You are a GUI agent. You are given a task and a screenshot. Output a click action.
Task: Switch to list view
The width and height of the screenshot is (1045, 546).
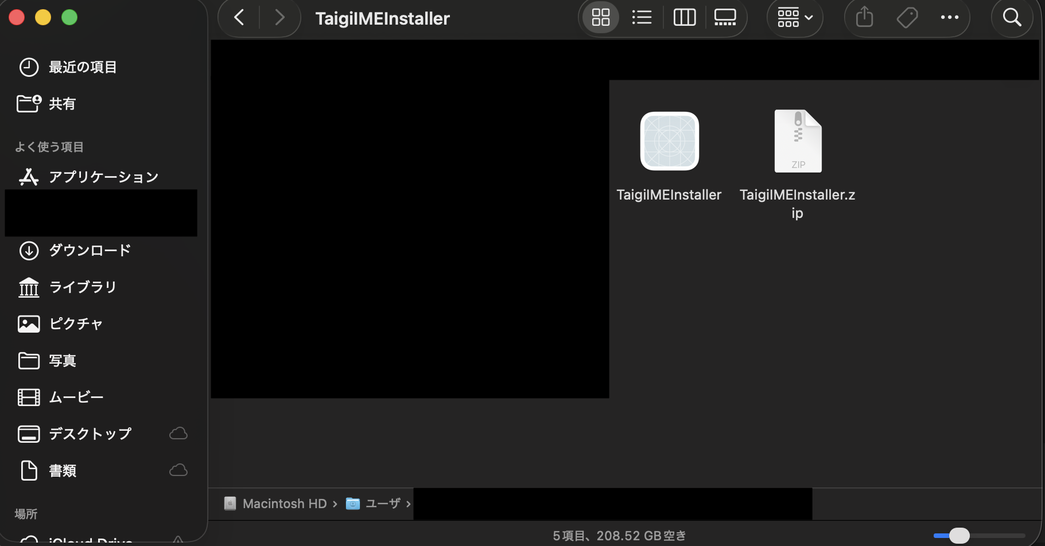[642, 17]
